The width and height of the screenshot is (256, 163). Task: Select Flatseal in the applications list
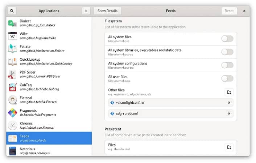click(49, 100)
